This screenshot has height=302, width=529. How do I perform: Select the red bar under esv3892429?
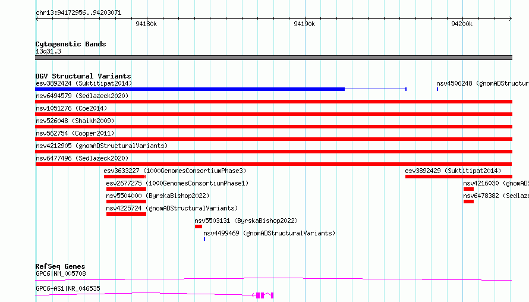click(459, 177)
